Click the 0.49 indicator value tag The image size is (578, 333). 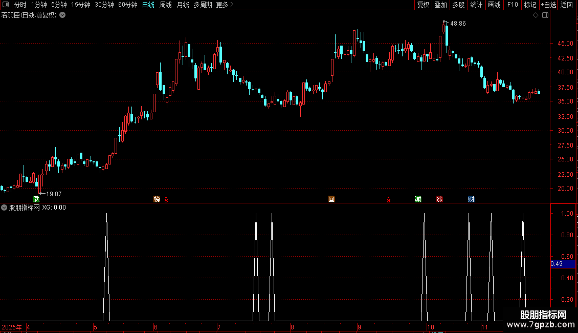pyautogui.click(x=563, y=264)
